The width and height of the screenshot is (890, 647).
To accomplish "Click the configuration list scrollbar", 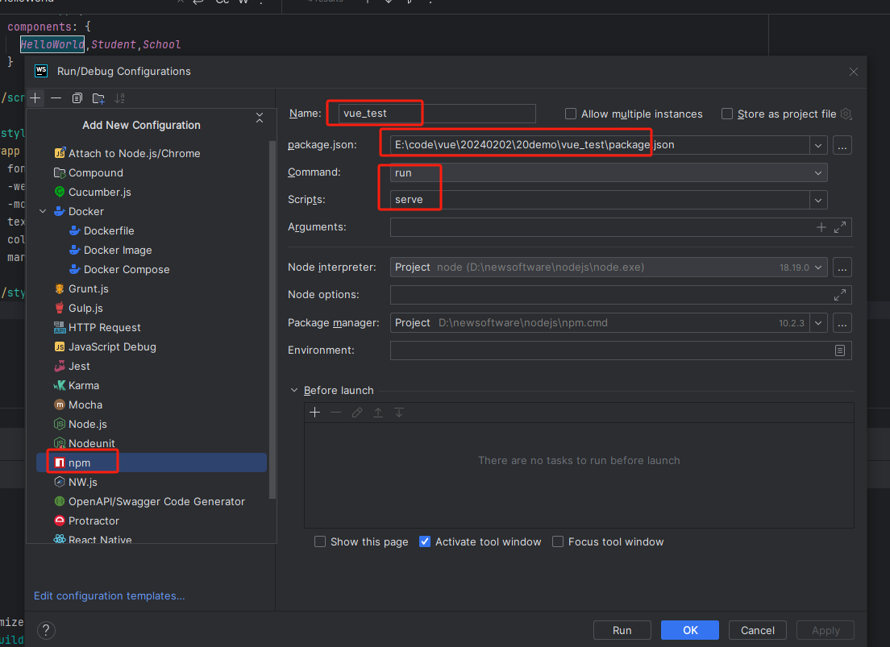I will click(272, 320).
